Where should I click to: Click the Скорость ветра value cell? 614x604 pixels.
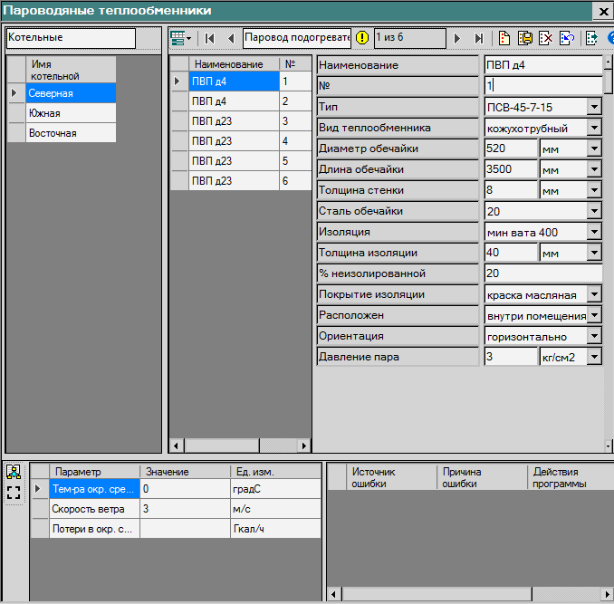tap(185, 509)
